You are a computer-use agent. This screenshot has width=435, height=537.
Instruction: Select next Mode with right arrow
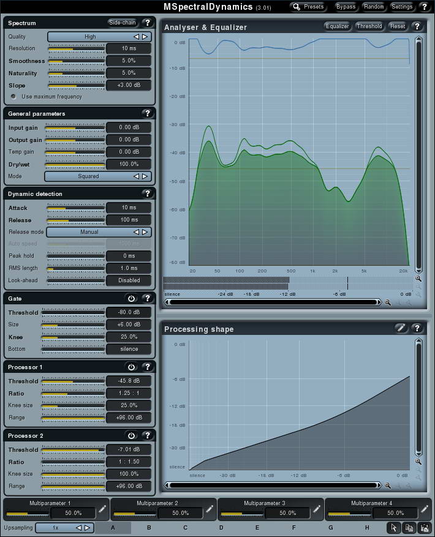(x=145, y=176)
